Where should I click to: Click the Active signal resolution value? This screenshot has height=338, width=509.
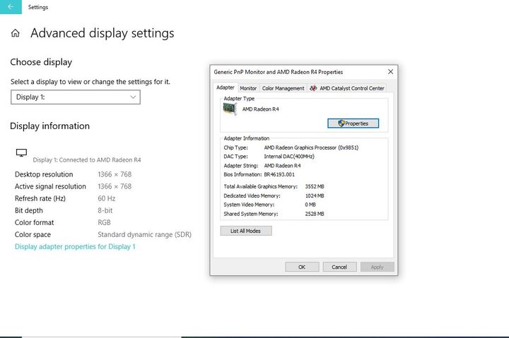coord(115,186)
